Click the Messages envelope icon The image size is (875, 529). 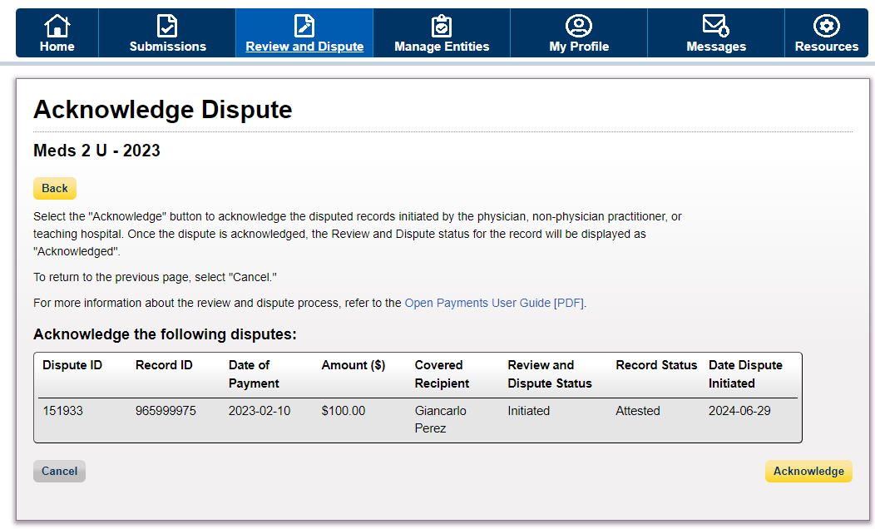[716, 26]
